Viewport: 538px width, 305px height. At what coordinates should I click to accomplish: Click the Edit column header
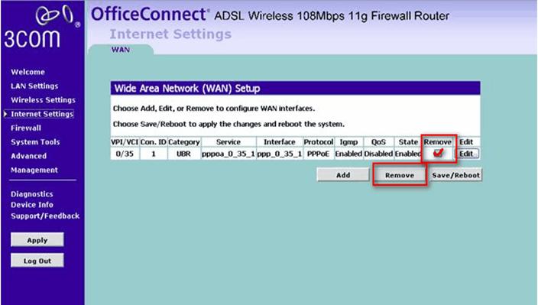(x=466, y=142)
